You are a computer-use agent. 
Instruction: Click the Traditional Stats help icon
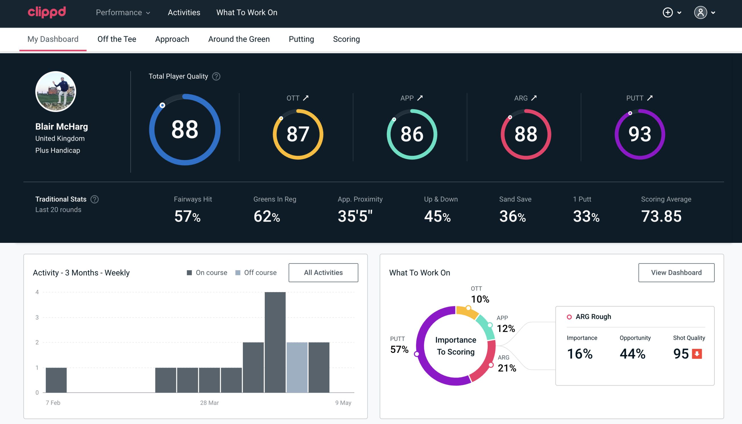pyautogui.click(x=94, y=199)
